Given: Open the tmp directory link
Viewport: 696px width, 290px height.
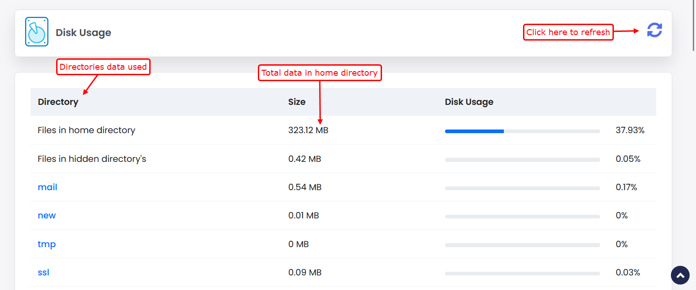Looking at the screenshot, I should tap(47, 244).
